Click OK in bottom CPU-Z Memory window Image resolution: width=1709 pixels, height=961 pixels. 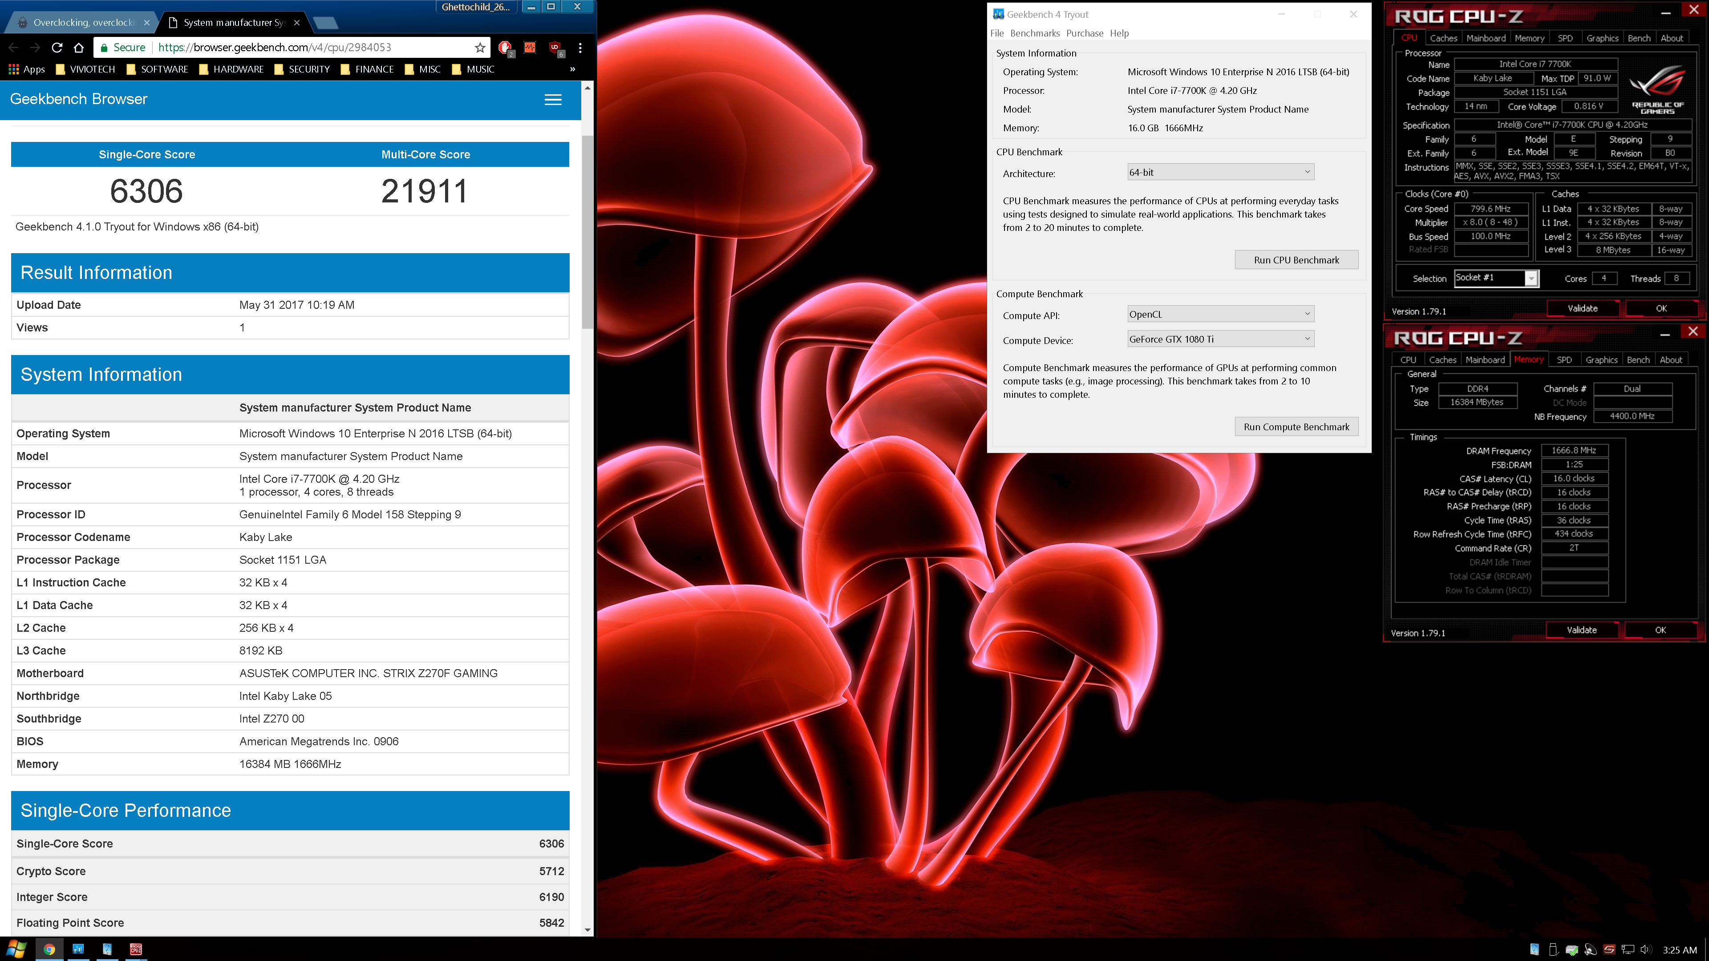[x=1660, y=630]
